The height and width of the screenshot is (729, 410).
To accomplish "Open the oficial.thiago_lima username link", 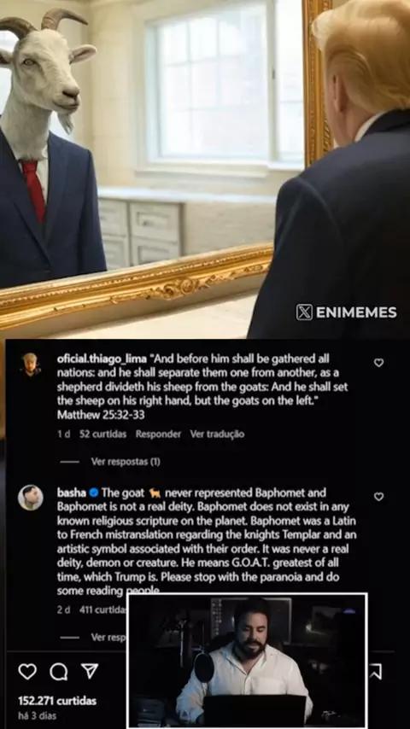I will [x=102, y=359].
